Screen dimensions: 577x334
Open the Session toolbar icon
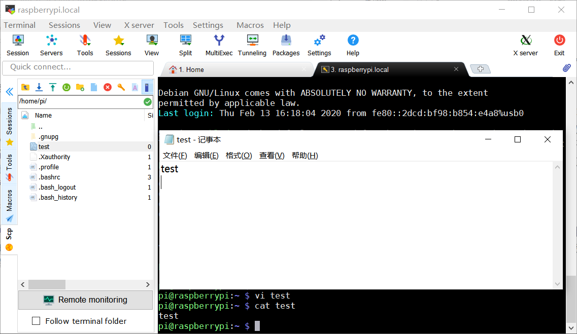pyautogui.click(x=18, y=45)
